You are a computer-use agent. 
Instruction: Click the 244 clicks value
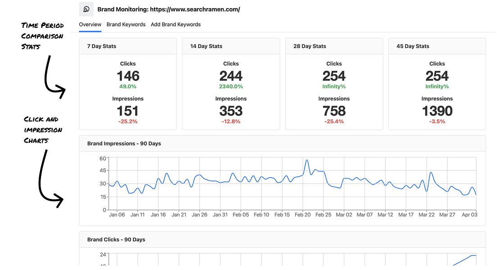(231, 76)
